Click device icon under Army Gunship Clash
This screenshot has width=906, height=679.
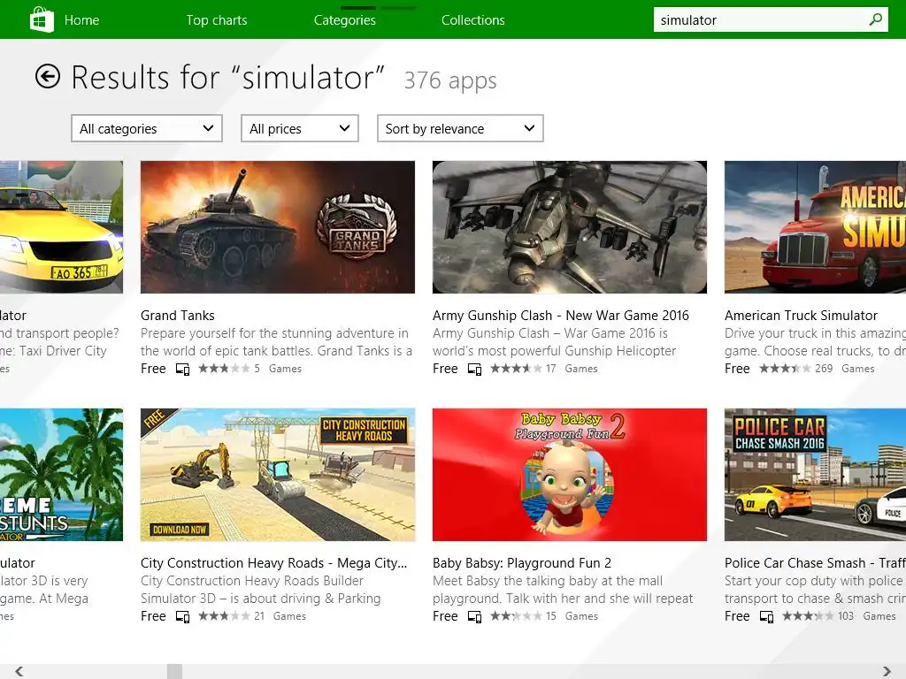click(474, 369)
